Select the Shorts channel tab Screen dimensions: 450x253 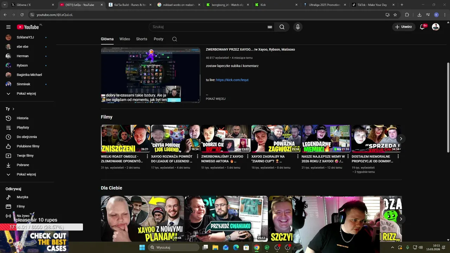coord(142,39)
